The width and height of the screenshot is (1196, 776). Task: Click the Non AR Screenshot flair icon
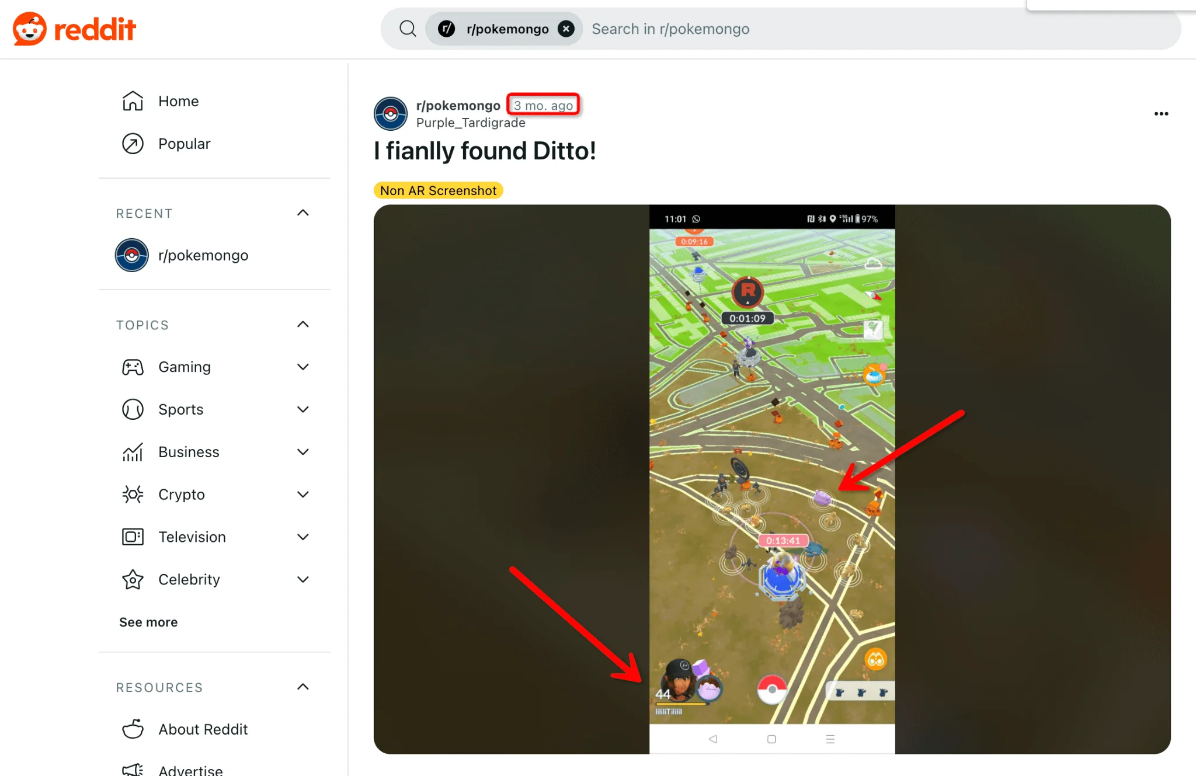(437, 189)
